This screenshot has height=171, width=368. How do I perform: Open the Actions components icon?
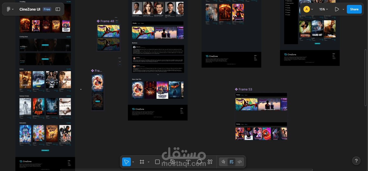[210, 162]
